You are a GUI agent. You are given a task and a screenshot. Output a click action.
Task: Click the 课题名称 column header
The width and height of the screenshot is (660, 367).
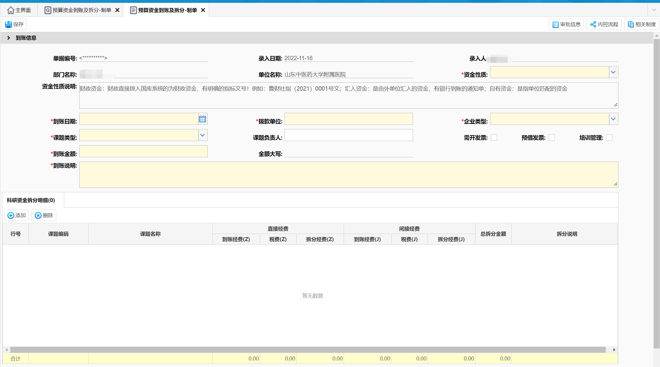pyautogui.click(x=150, y=234)
